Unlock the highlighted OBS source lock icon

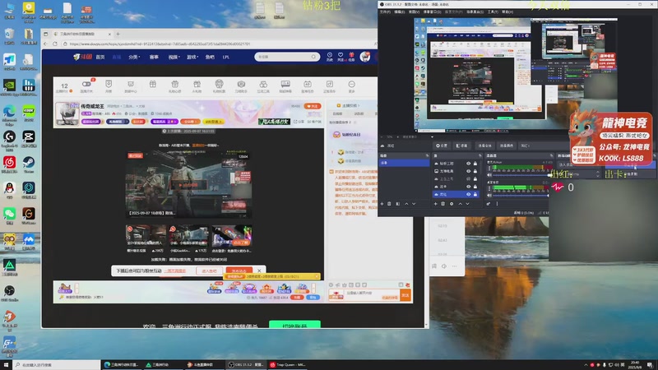point(475,194)
